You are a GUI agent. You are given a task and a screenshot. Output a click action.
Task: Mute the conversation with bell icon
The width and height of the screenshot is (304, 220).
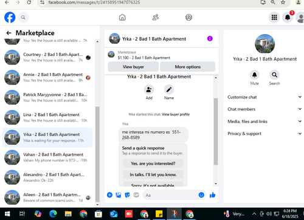[x=254, y=75]
